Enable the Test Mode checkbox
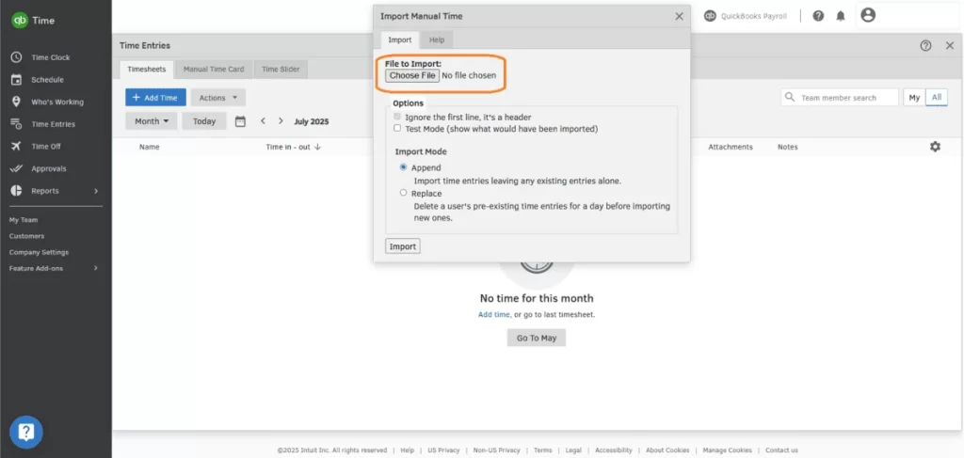Viewport: 964px width, 458px height. click(x=397, y=128)
